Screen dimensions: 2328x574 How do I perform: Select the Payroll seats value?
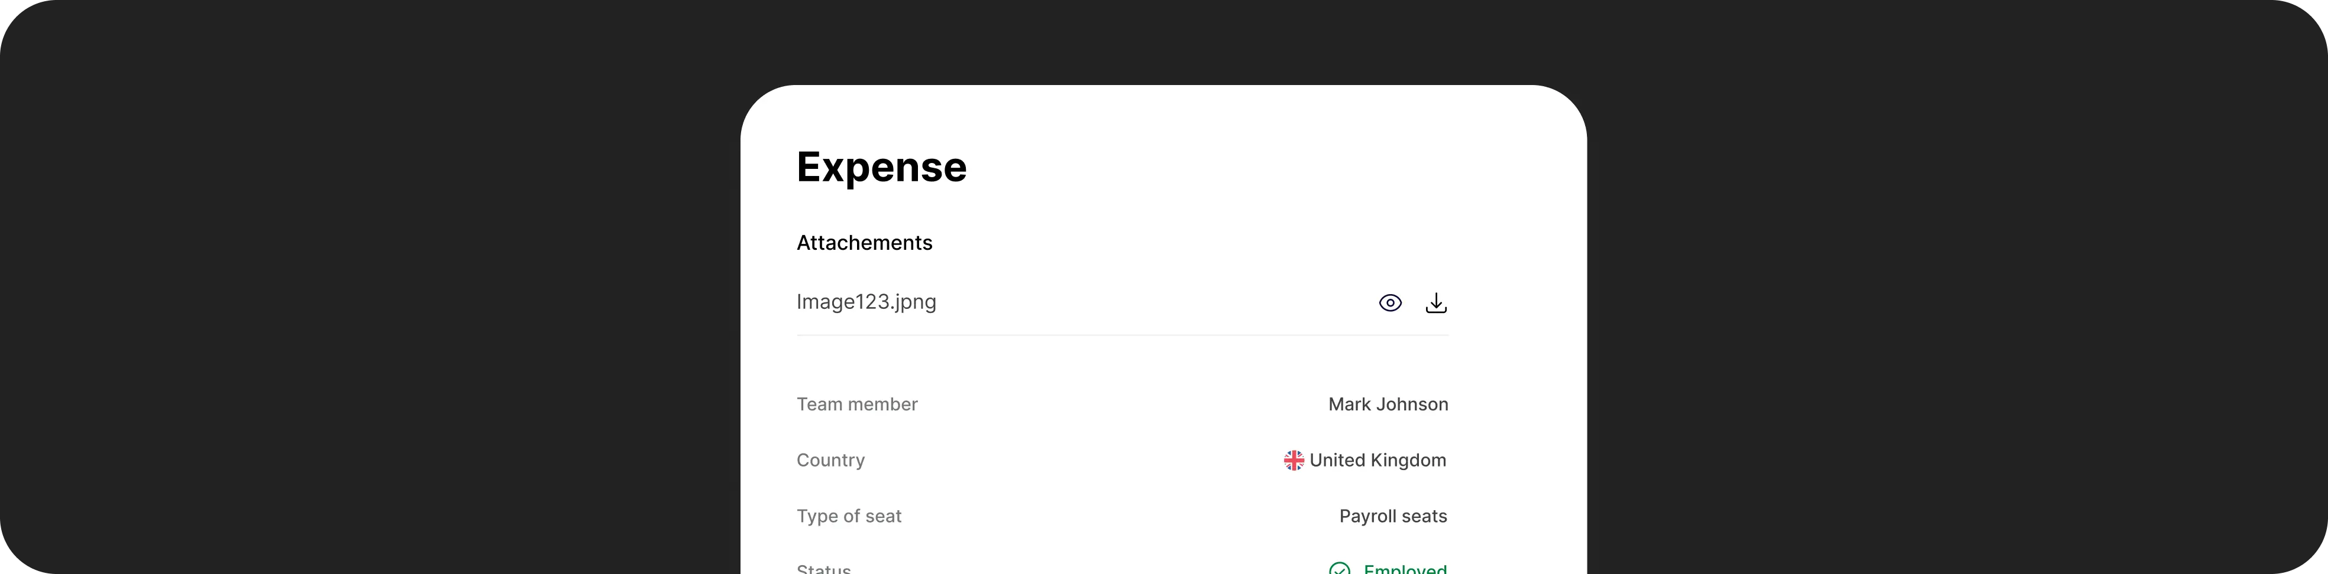point(1393,516)
